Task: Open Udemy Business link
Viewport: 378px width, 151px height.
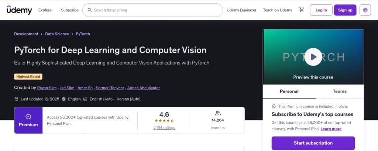Action: tap(241, 10)
